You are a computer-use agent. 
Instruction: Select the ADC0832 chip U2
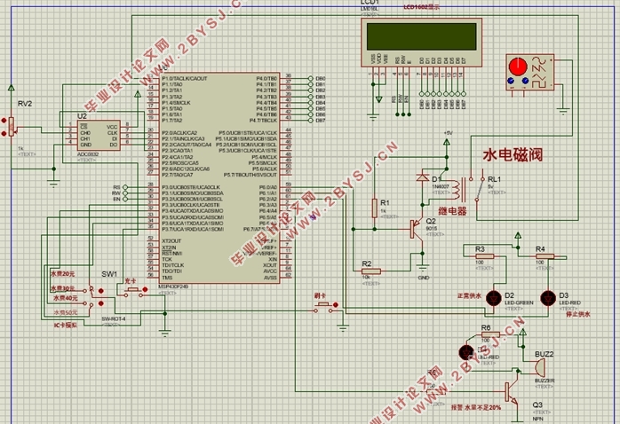click(x=98, y=136)
